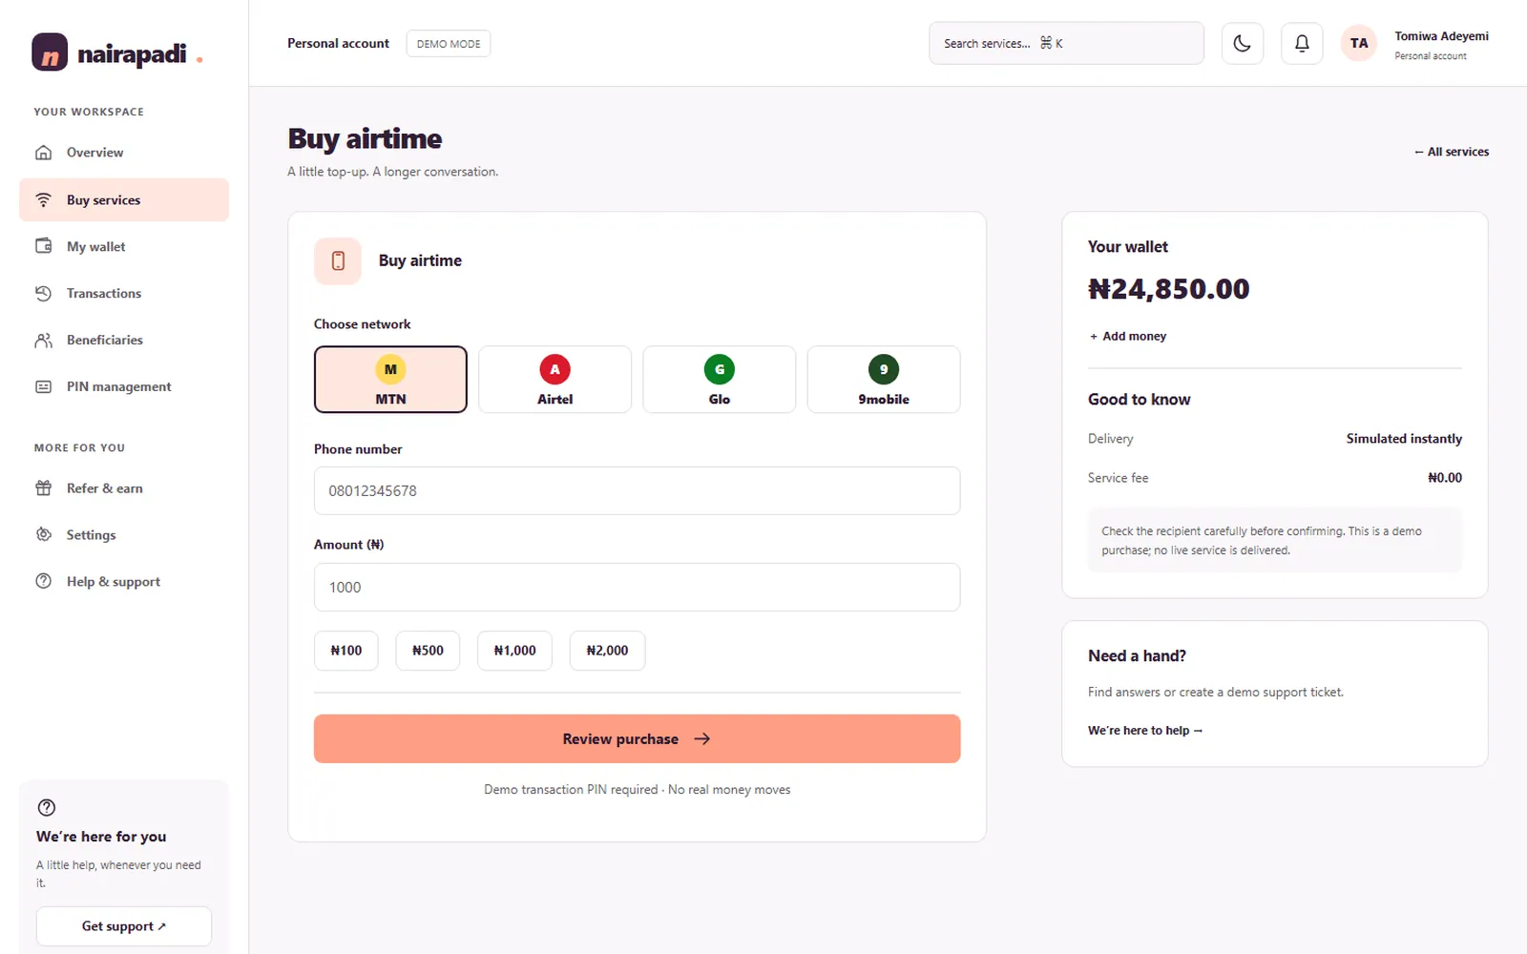Click the DEMO MODE badge
Screen dimensions: 1527x954
coord(449,44)
